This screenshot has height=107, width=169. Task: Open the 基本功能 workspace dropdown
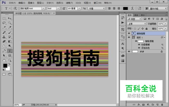tap(158, 9)
